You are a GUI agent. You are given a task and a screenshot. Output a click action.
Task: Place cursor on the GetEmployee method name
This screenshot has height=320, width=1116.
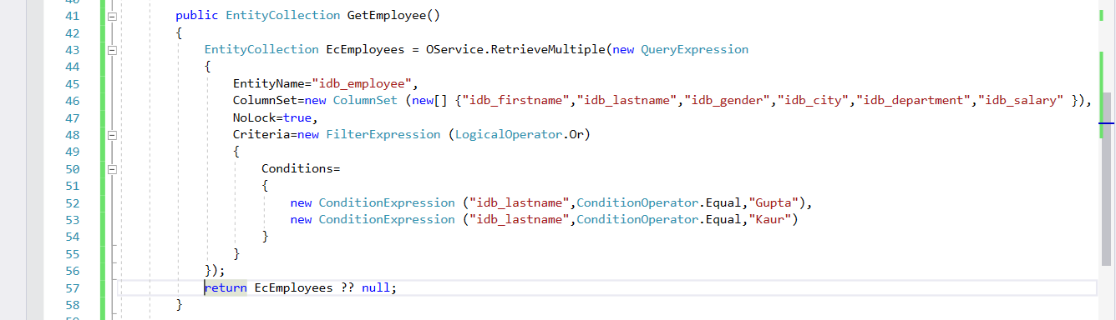coord(388,16)
